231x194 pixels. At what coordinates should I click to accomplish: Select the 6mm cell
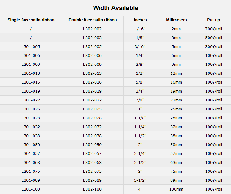pos(176,55)
